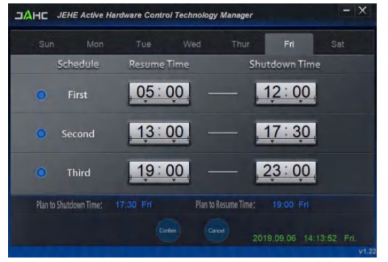Select the Wed tab
The image size is (388, 262).
pos(192,44)
